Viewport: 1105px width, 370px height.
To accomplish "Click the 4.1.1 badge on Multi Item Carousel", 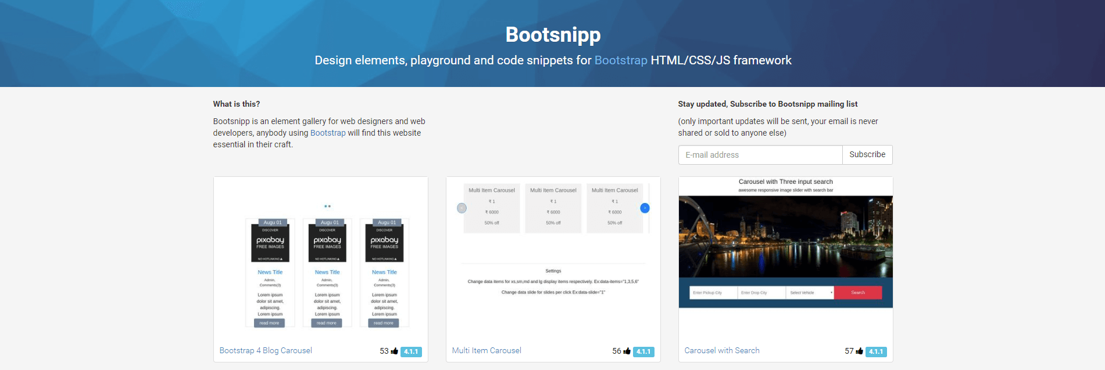I will coord(643,351).
